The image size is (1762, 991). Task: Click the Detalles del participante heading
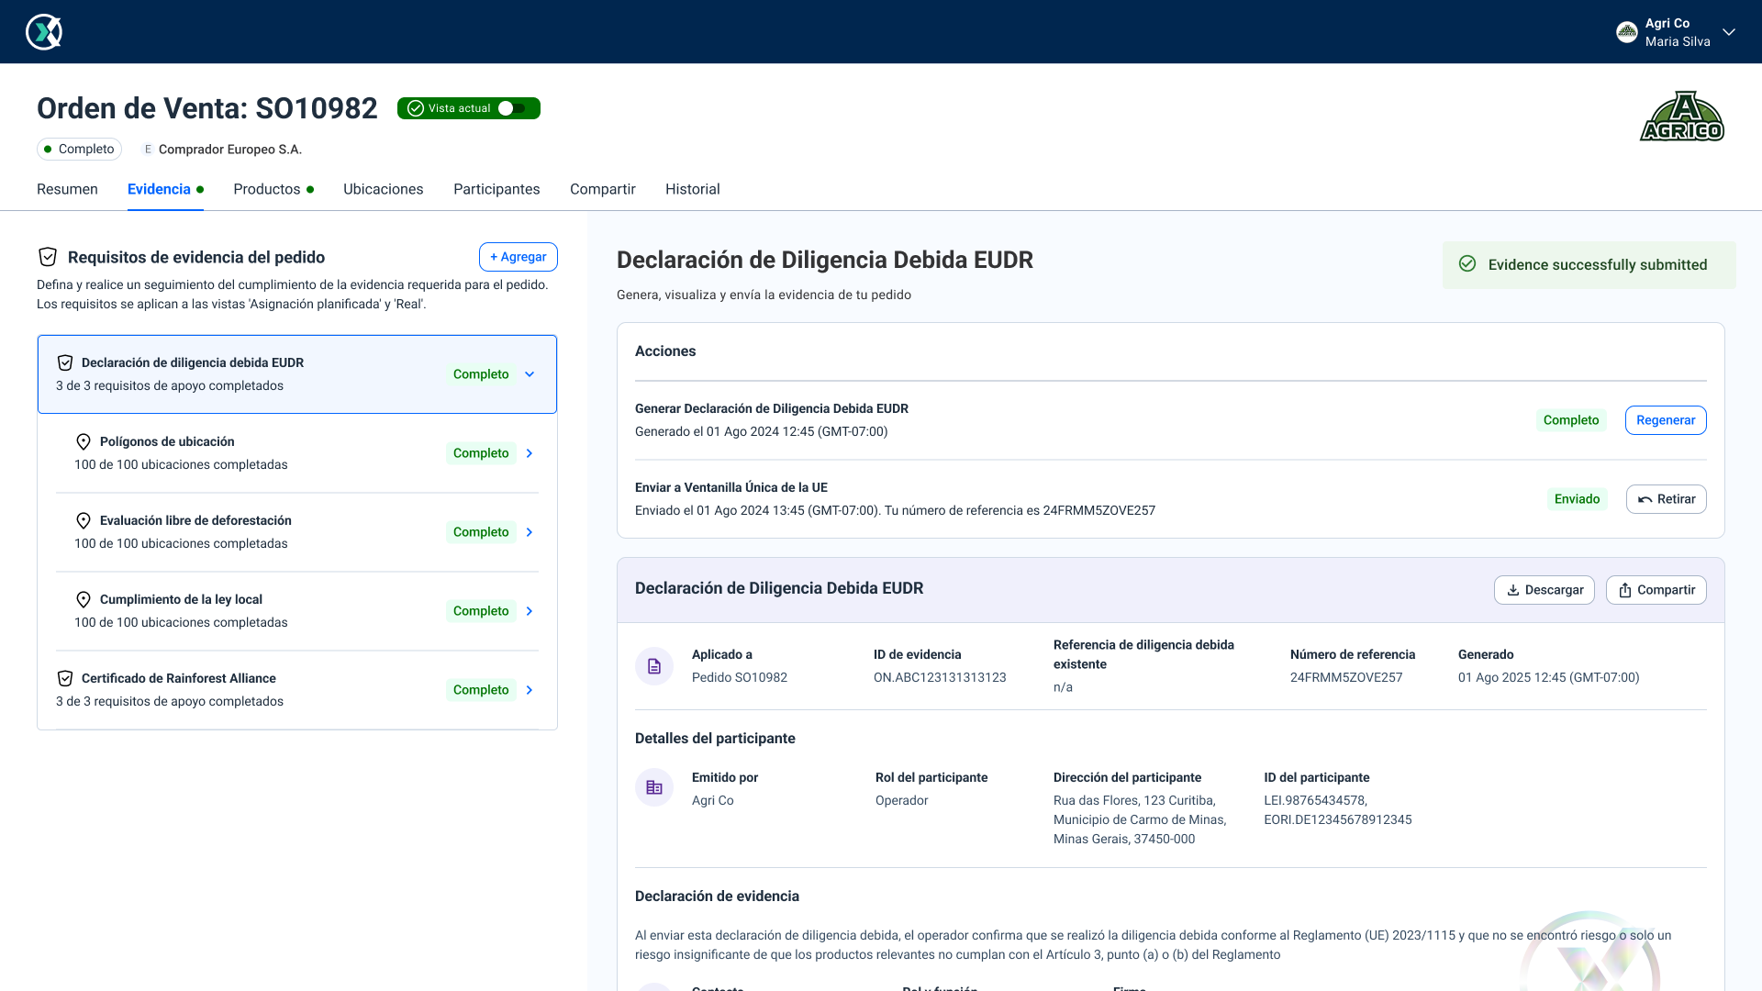715,739
